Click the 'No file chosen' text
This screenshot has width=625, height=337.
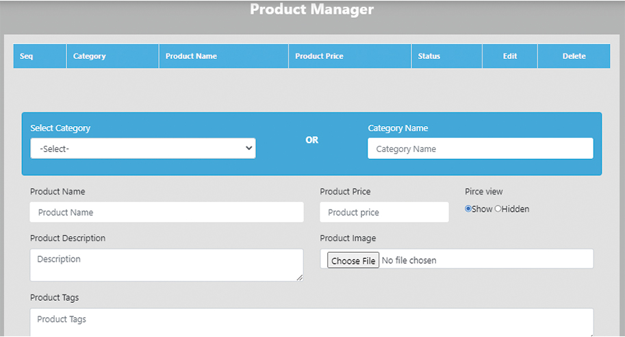tap(409, 260)
